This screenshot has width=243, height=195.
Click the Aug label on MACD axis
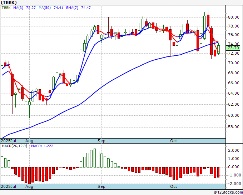click(x=29, y=186)
